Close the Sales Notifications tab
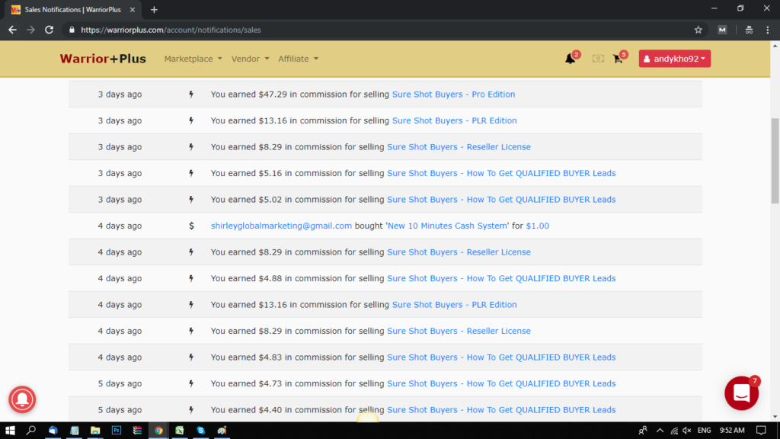The image size is (780, 439). pos(133,9)
